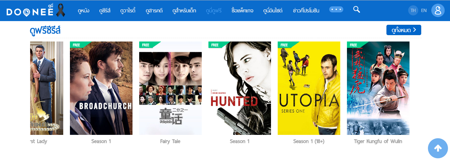
Task: Switch language to EN
Action: coord(424,10)
